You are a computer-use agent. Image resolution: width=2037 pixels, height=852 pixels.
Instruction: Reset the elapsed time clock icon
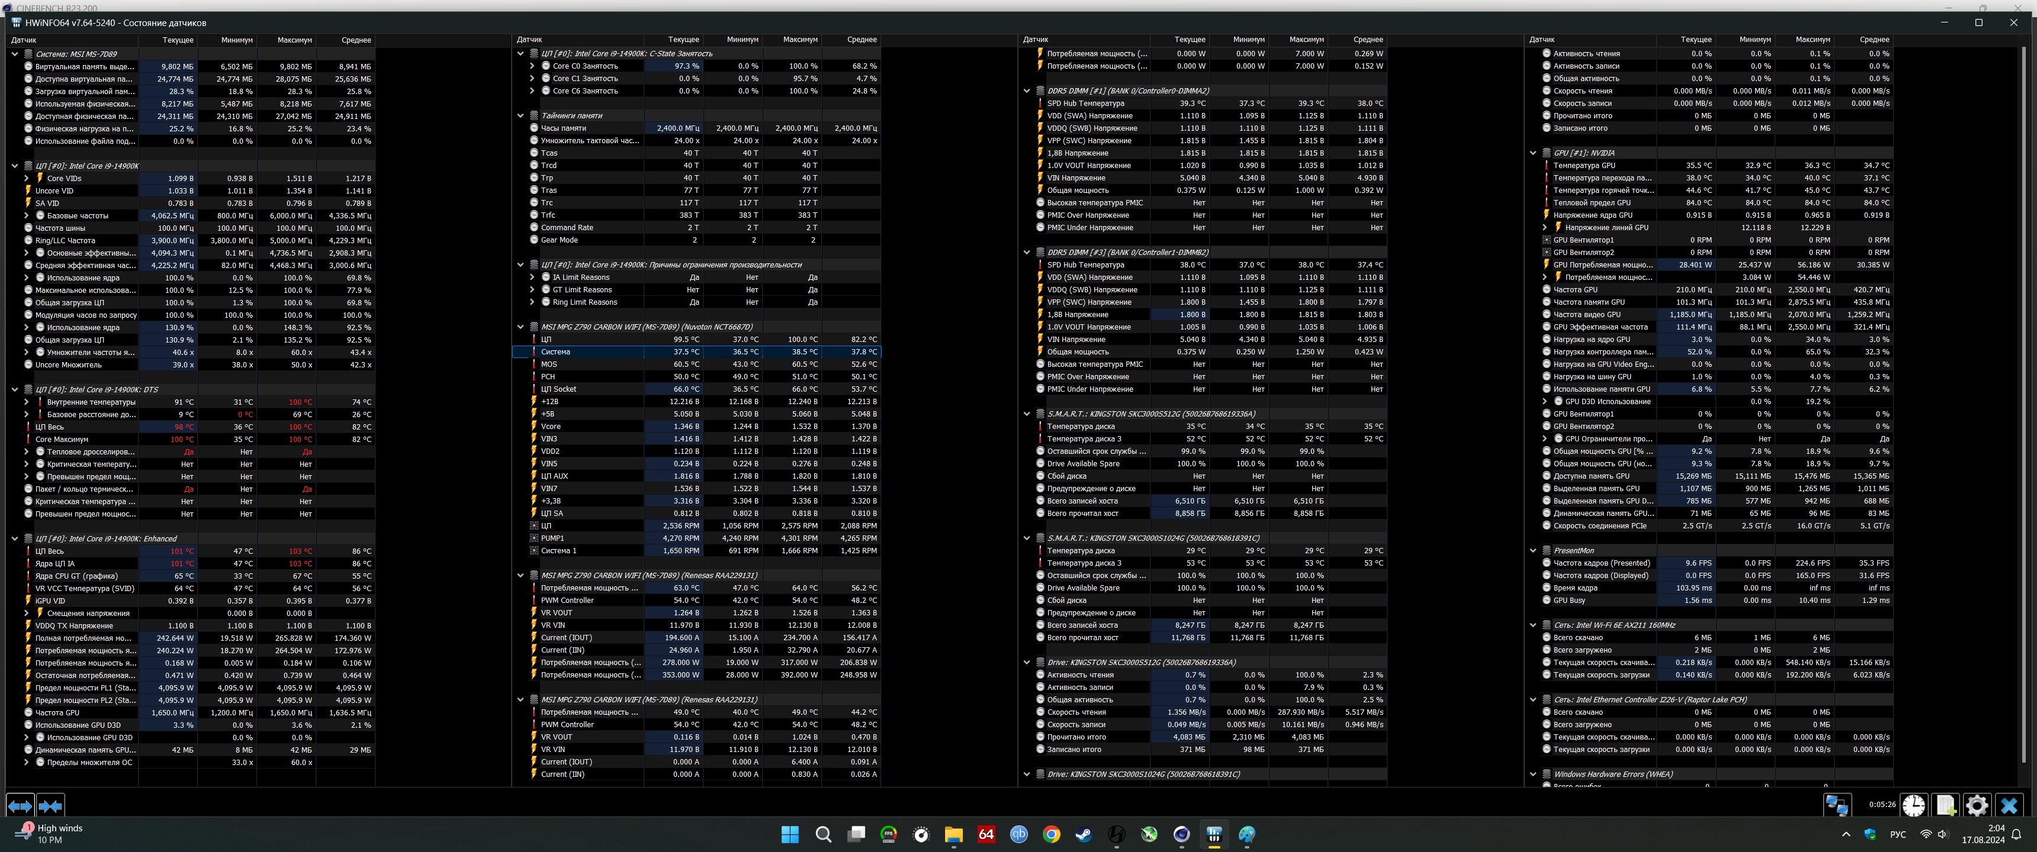coord(1914,805)
